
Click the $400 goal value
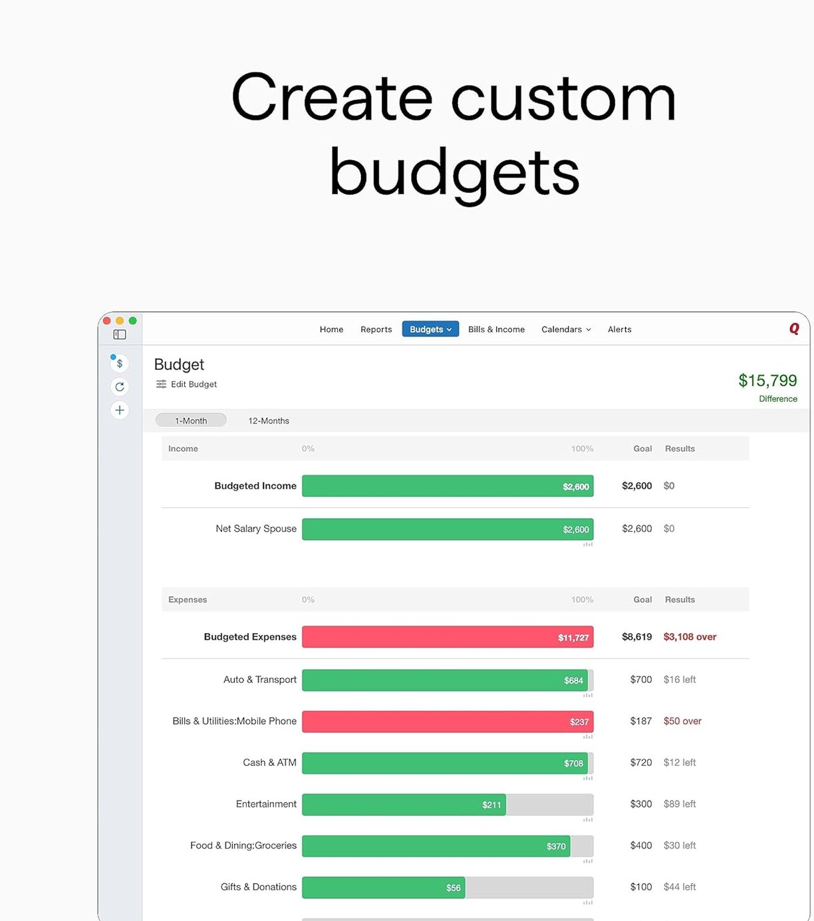pos(641,845)
